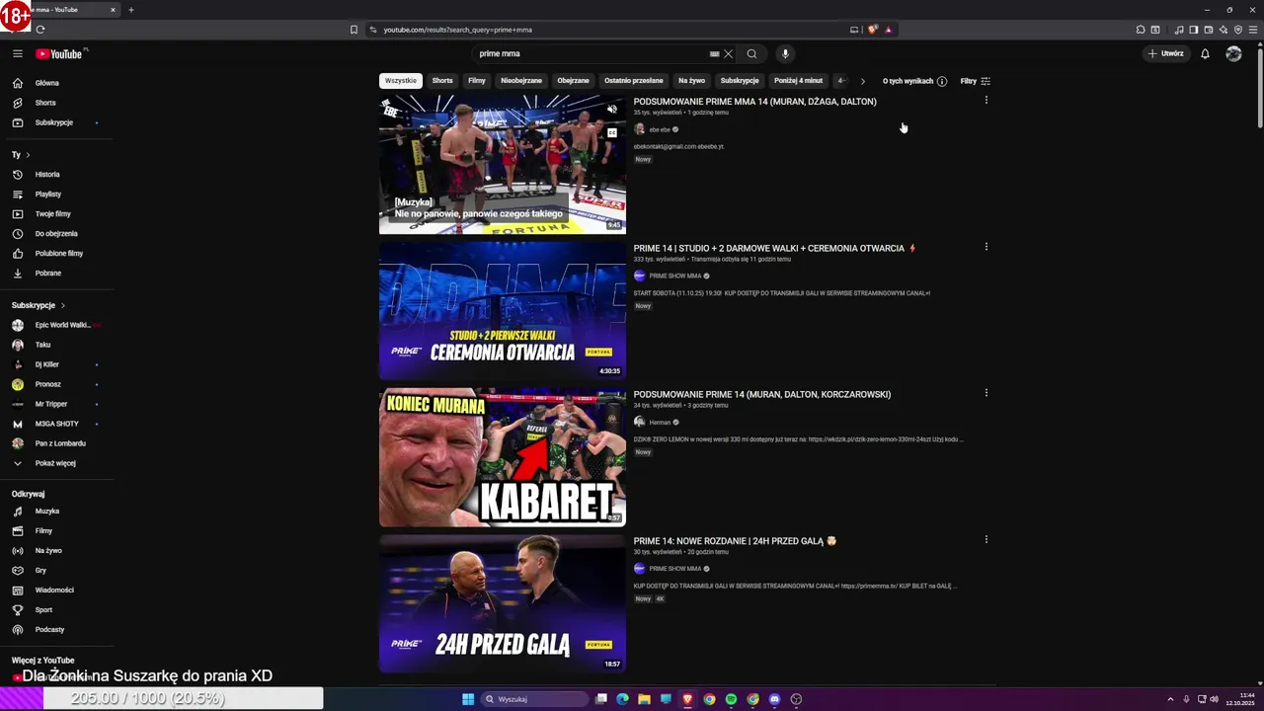The image size is (1264, 711).
Task: Select the Wszystkie chip
Action: click(x=401, y=81)
